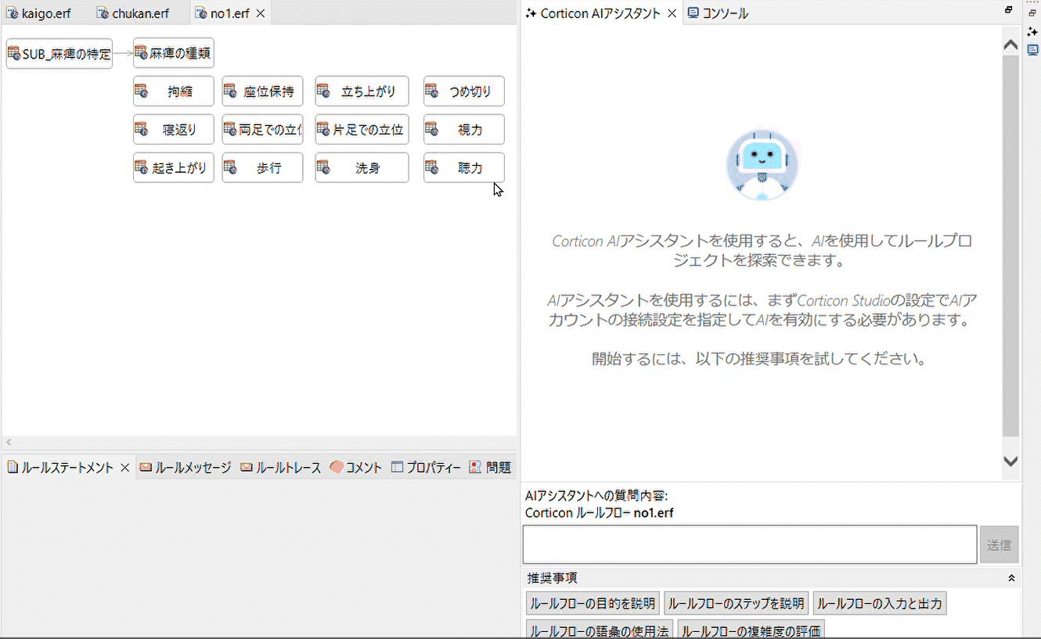Select the 座位保持 rulesheet icon

[230, 91]
